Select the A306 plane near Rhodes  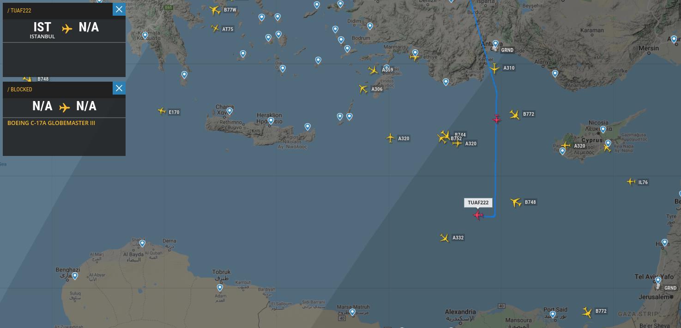click(x=363, y=89)
